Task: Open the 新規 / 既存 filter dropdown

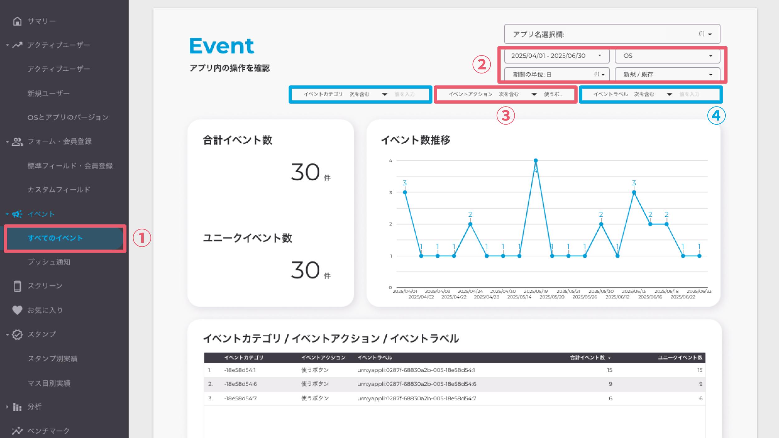Action: 667,74
